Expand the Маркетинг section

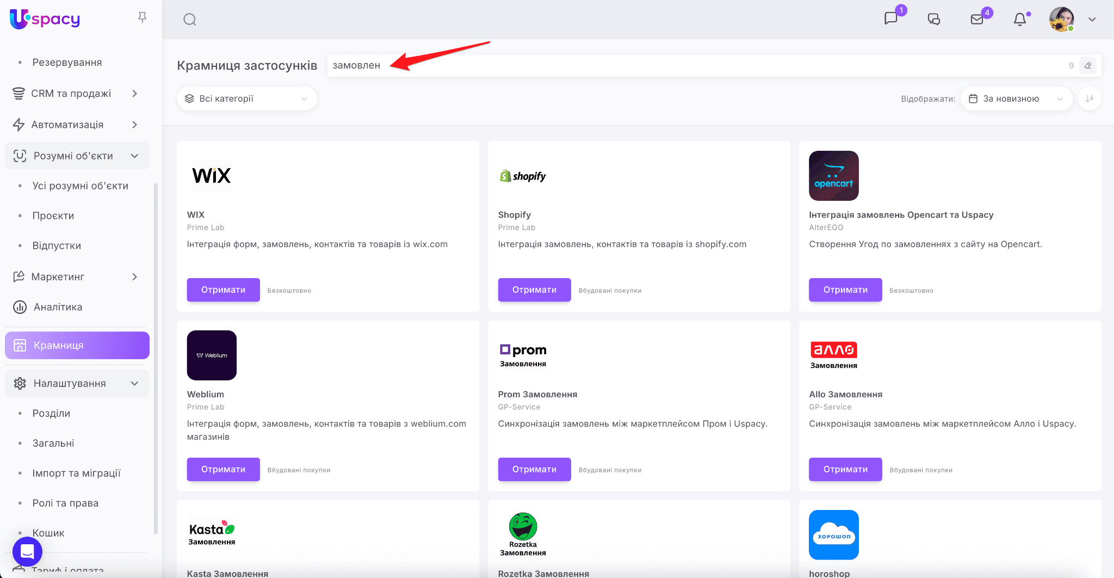point(77,277)
